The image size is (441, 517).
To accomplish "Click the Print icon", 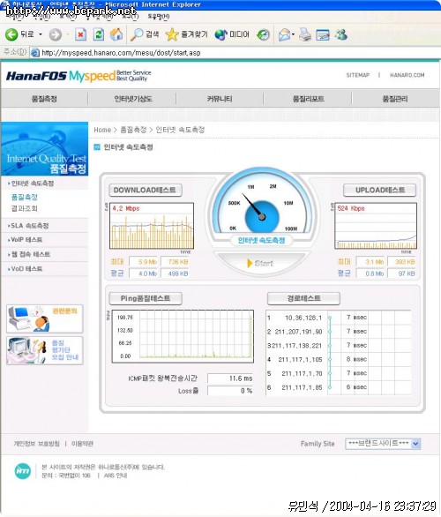I will (305, 34).
